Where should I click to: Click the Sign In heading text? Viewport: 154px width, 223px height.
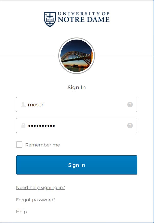point(76,88)
